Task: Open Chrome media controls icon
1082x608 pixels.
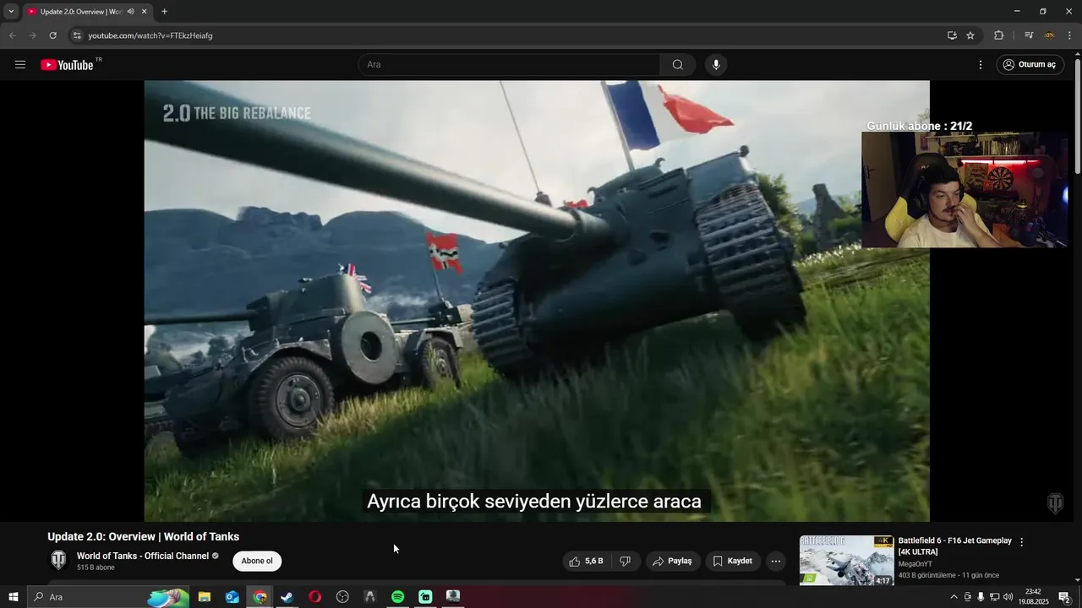Action: click(1029, 35)
